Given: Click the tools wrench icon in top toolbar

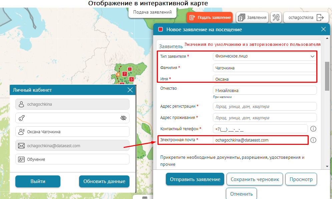Looking at the screenshot, I should pos(276,18).
